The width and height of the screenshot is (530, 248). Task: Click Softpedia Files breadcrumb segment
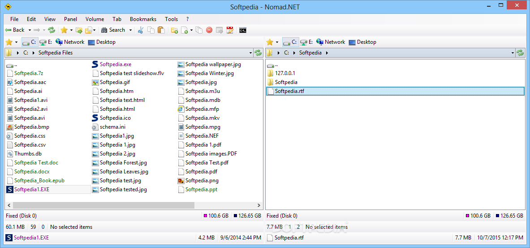[x=56, y=53]
